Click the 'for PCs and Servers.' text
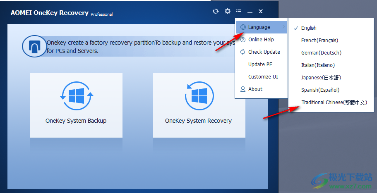This screenshot has width=377, height=193. [72, 51]
